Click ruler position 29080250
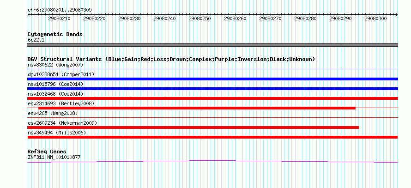Image resolution: width=411 pixels, height=188 pixels. coord(200,18)
